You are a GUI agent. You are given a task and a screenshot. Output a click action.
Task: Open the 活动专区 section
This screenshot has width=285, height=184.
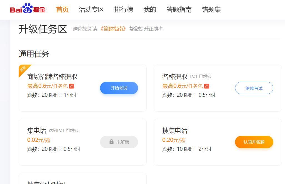[91, 10]
